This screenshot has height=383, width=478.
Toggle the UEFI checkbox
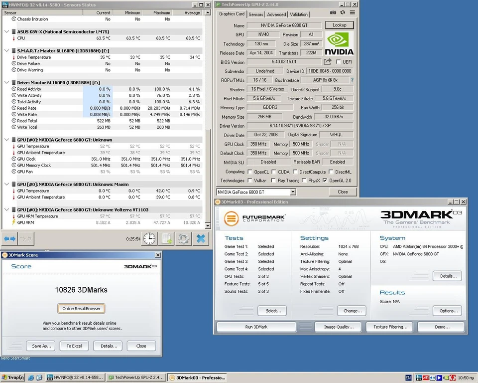pyautogui.click(x=339, y=62)
